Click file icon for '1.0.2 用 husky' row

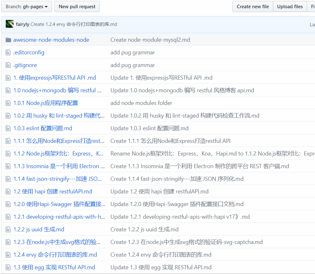click(8, 116)
